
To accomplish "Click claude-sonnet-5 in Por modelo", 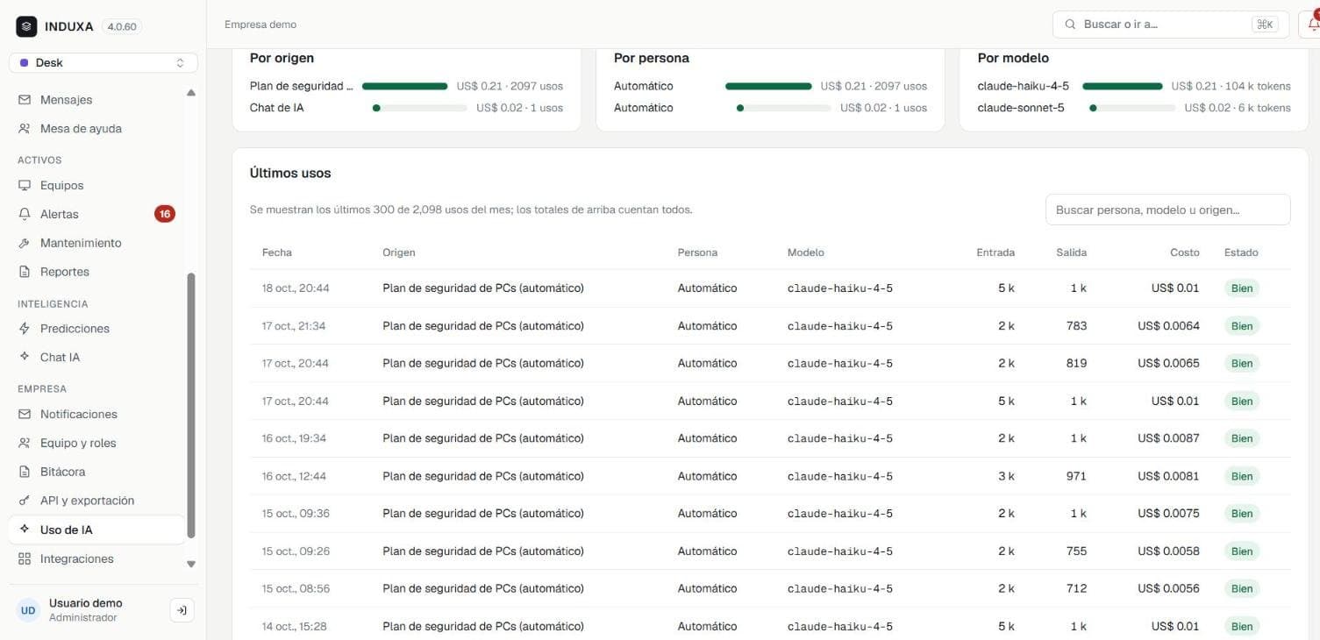I will 1021,108.
